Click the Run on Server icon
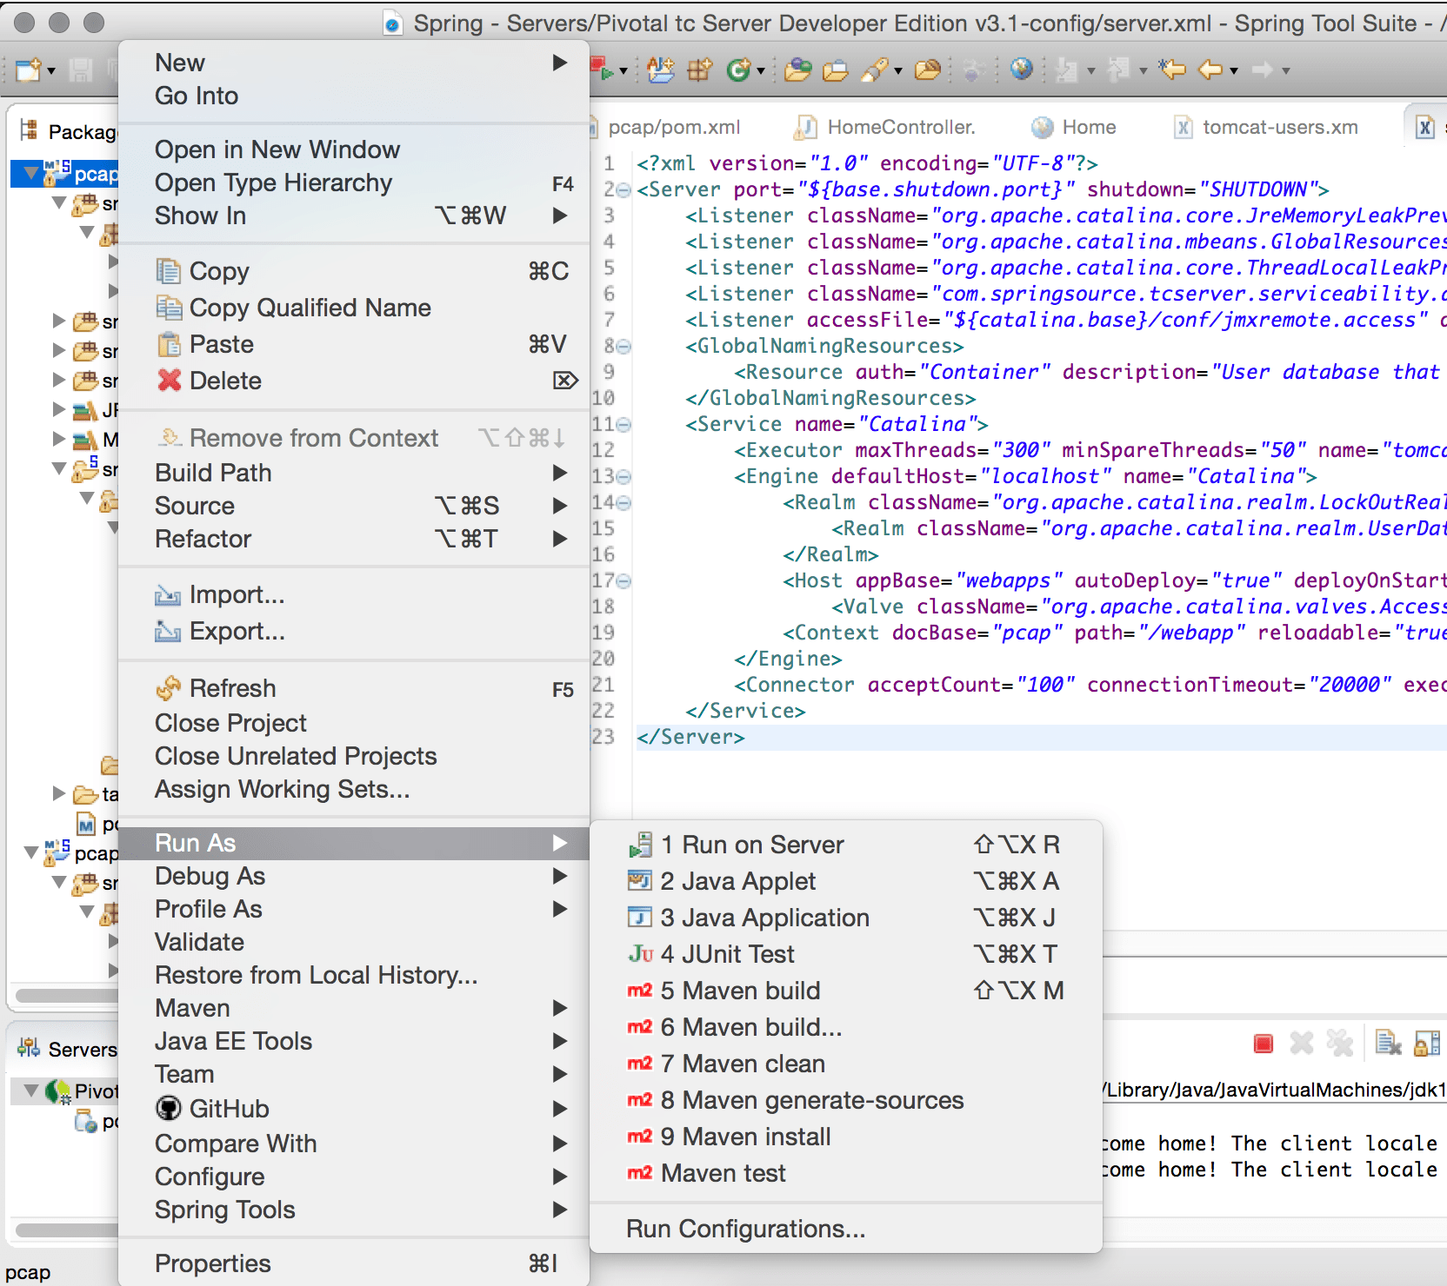The height and width of the screenshot is (1286, 1447). pyautogui.click(x=640, y=845)
